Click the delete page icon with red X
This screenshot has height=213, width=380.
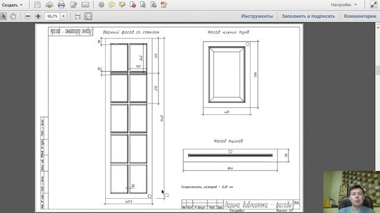(x=132, y=5)
